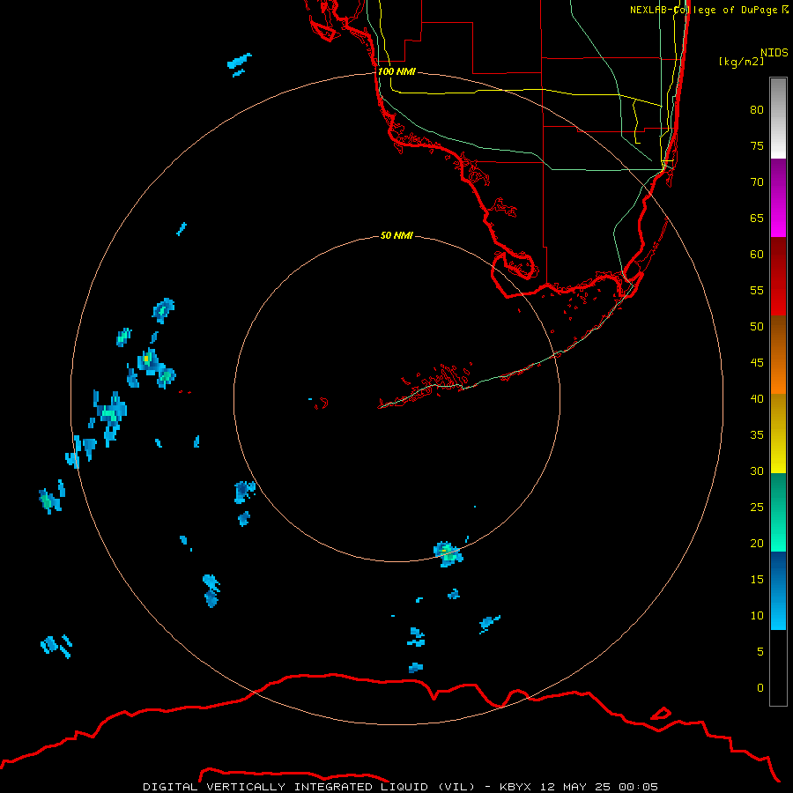Click the gray-white band of the color bar

click(x=778, y=118)
